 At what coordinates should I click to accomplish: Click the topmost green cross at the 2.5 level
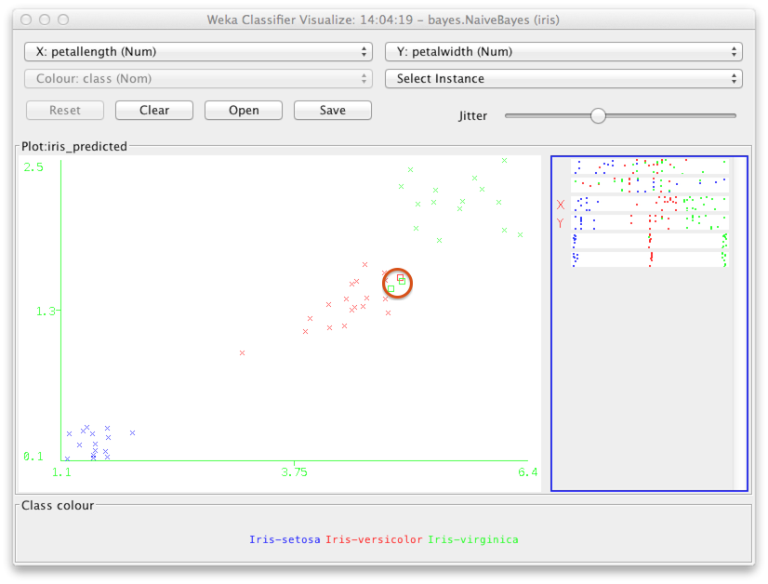[x=504, y=160]
